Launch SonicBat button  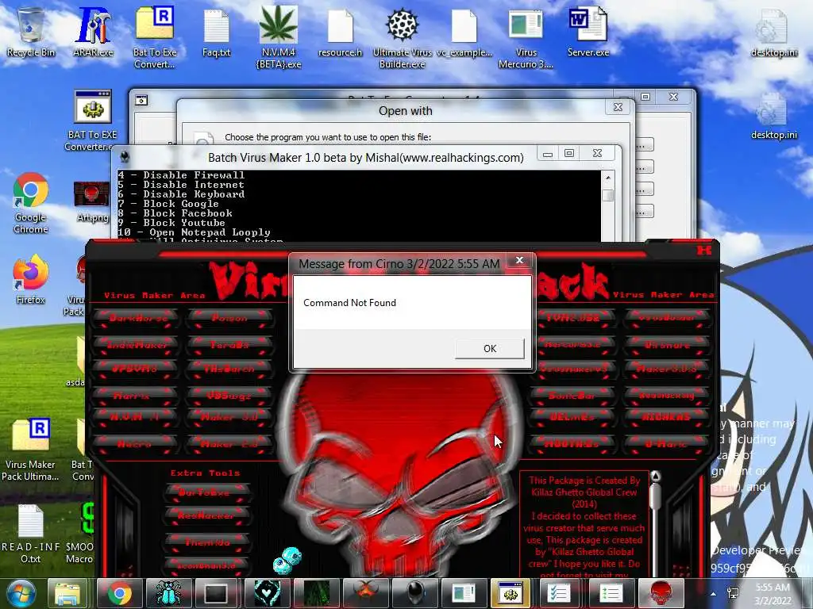(x=572, y=396)
